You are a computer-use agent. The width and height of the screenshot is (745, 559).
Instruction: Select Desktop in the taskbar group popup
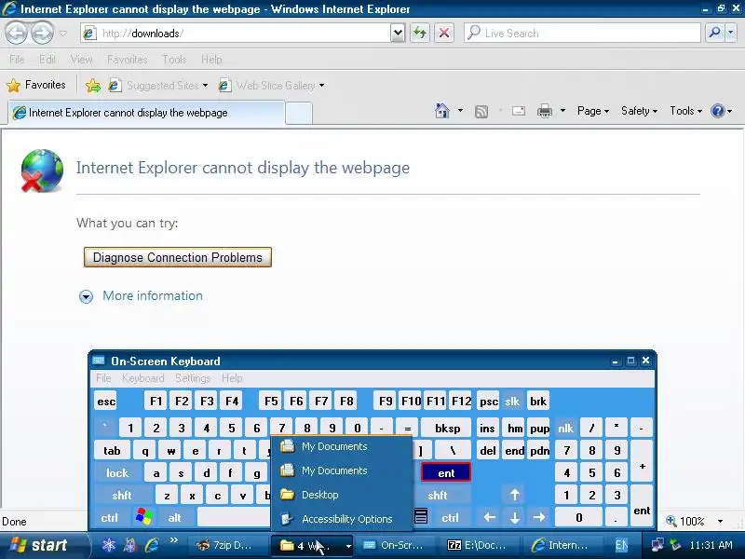click(x=341, y=495)
